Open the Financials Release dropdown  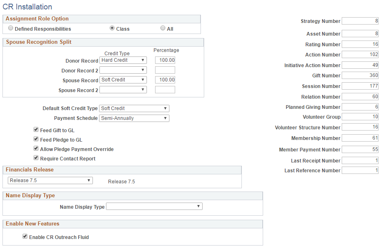click(x=50, y=180)
